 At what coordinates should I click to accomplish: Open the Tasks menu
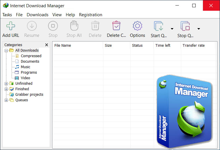pyautogui.click(x=7, y=15)
